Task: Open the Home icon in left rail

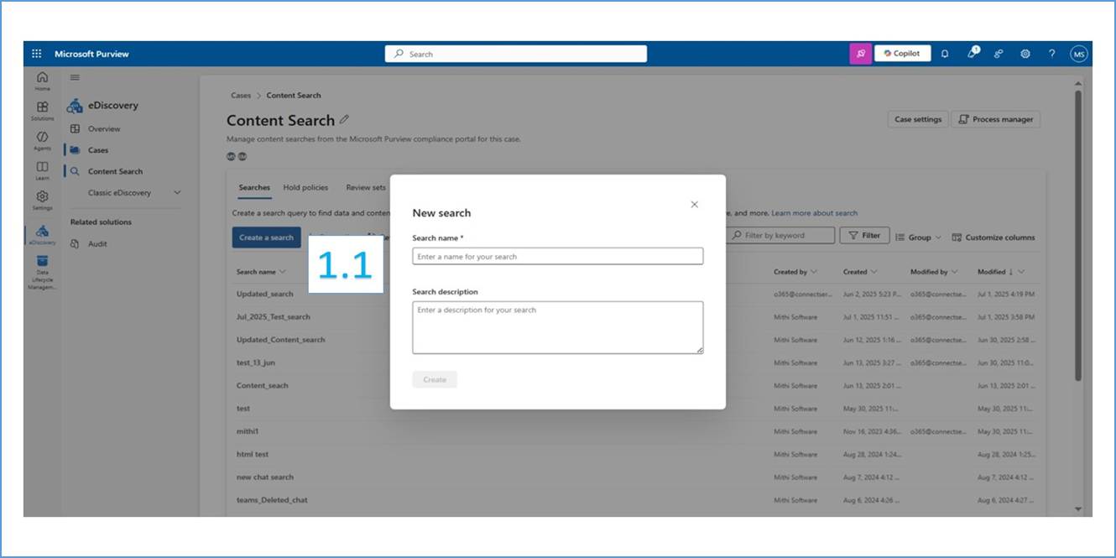Action: [42, 81]
